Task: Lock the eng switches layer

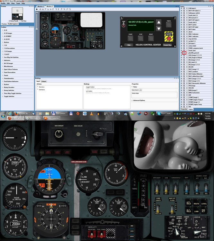Action: 184,39
